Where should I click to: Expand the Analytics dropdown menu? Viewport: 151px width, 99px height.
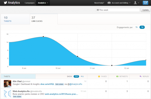pyautogui.click(x=43, y=3)
